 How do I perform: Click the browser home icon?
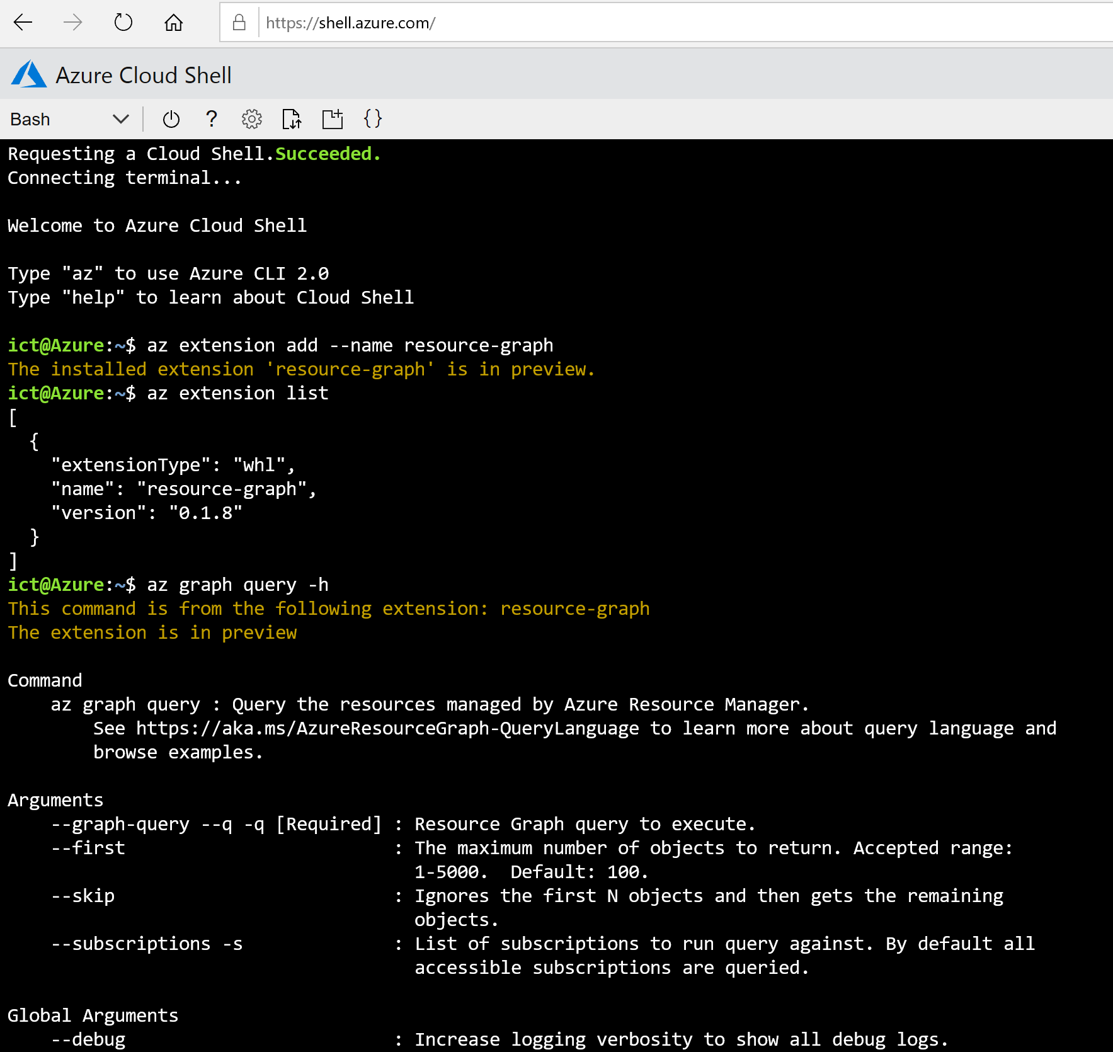tap(173, 23)
